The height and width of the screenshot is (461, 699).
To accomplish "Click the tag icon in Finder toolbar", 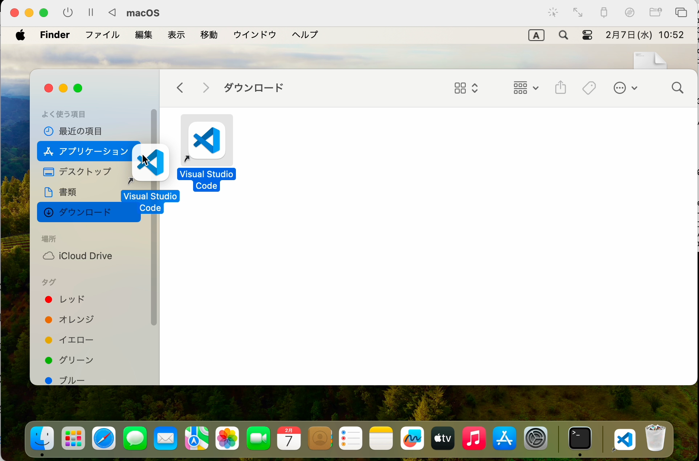I will [589, 88].
